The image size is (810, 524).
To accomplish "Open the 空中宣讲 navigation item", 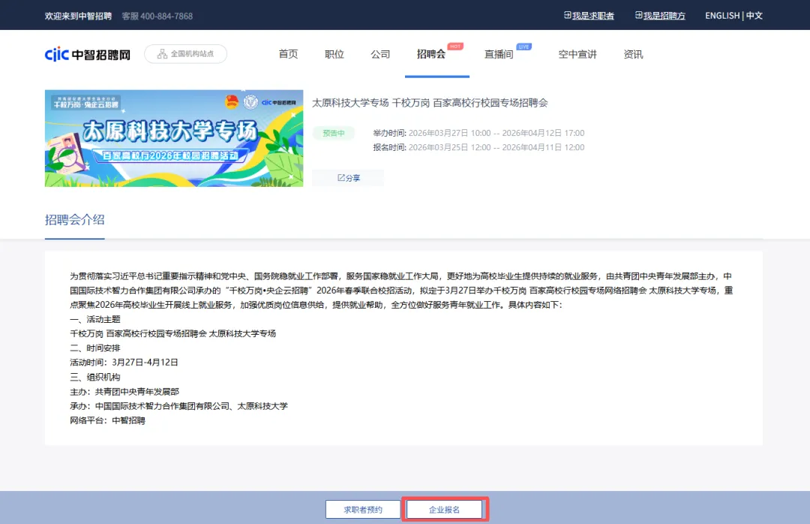I will (577, 54).
